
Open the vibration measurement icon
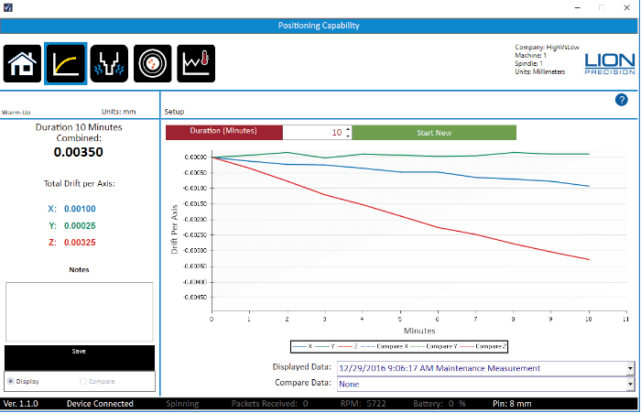109,64
